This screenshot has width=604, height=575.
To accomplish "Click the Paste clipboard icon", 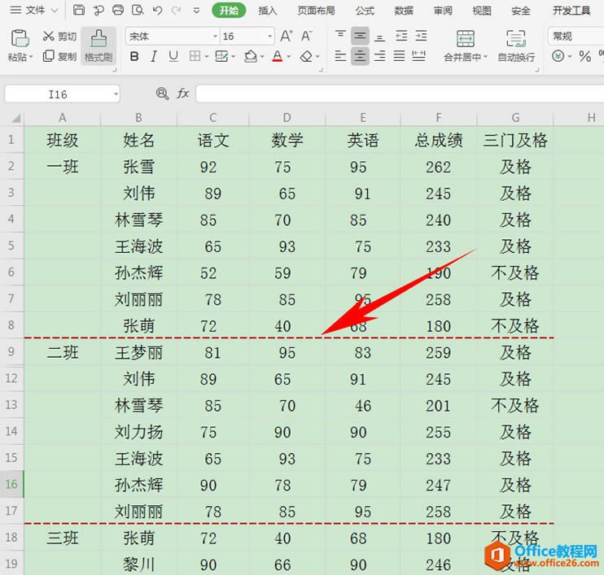I will point(20,38).
